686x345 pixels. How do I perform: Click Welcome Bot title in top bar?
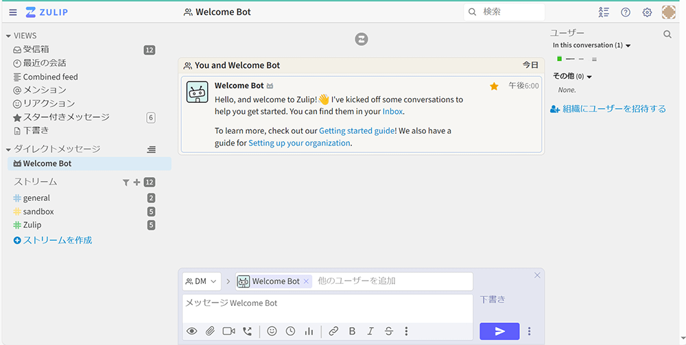point(223,12)
